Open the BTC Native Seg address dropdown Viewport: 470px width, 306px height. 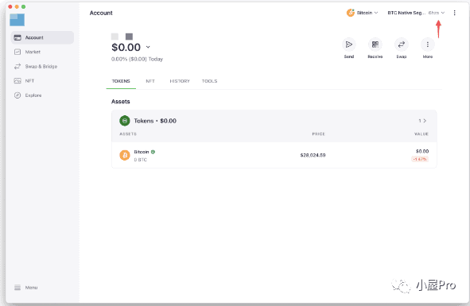(416, 13)
